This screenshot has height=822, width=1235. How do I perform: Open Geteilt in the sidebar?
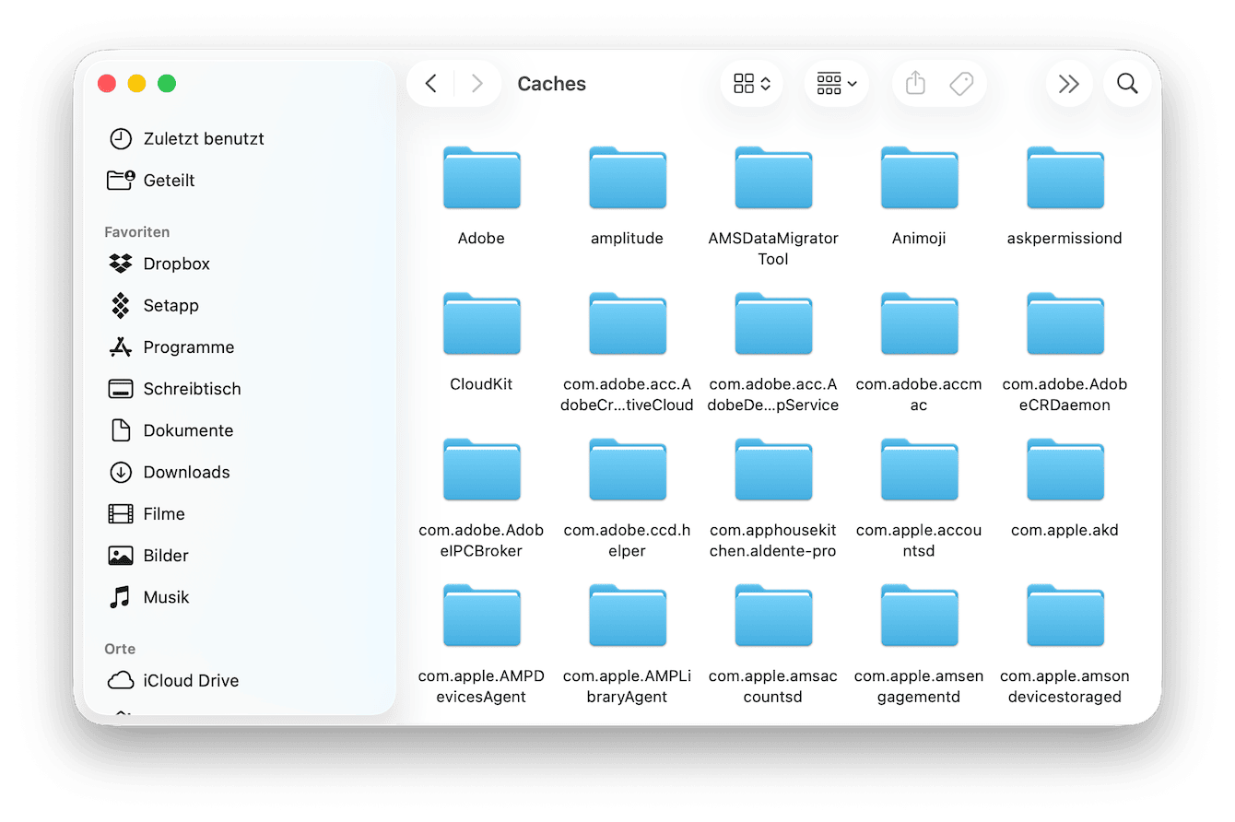point(169,181)
